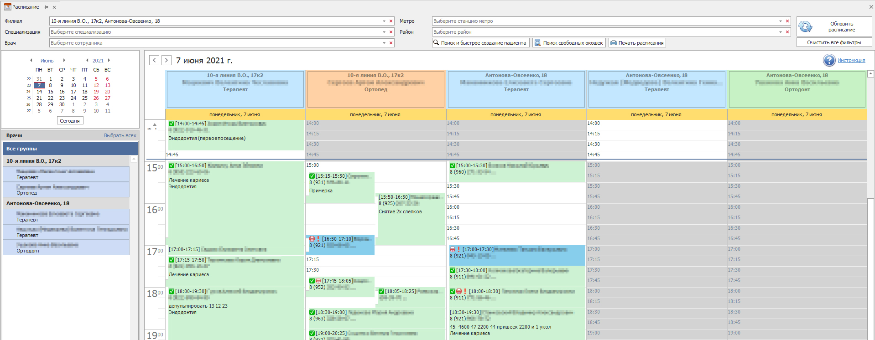Click the orange Ортопед doctor column header
Viewport: 875px width, 340px height.
[375, 89]
